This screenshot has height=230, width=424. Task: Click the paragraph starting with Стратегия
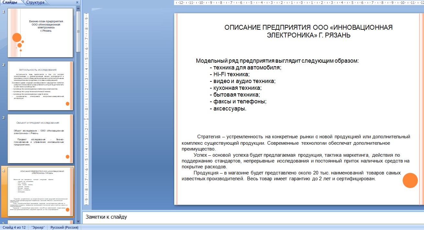pos(296,143)
